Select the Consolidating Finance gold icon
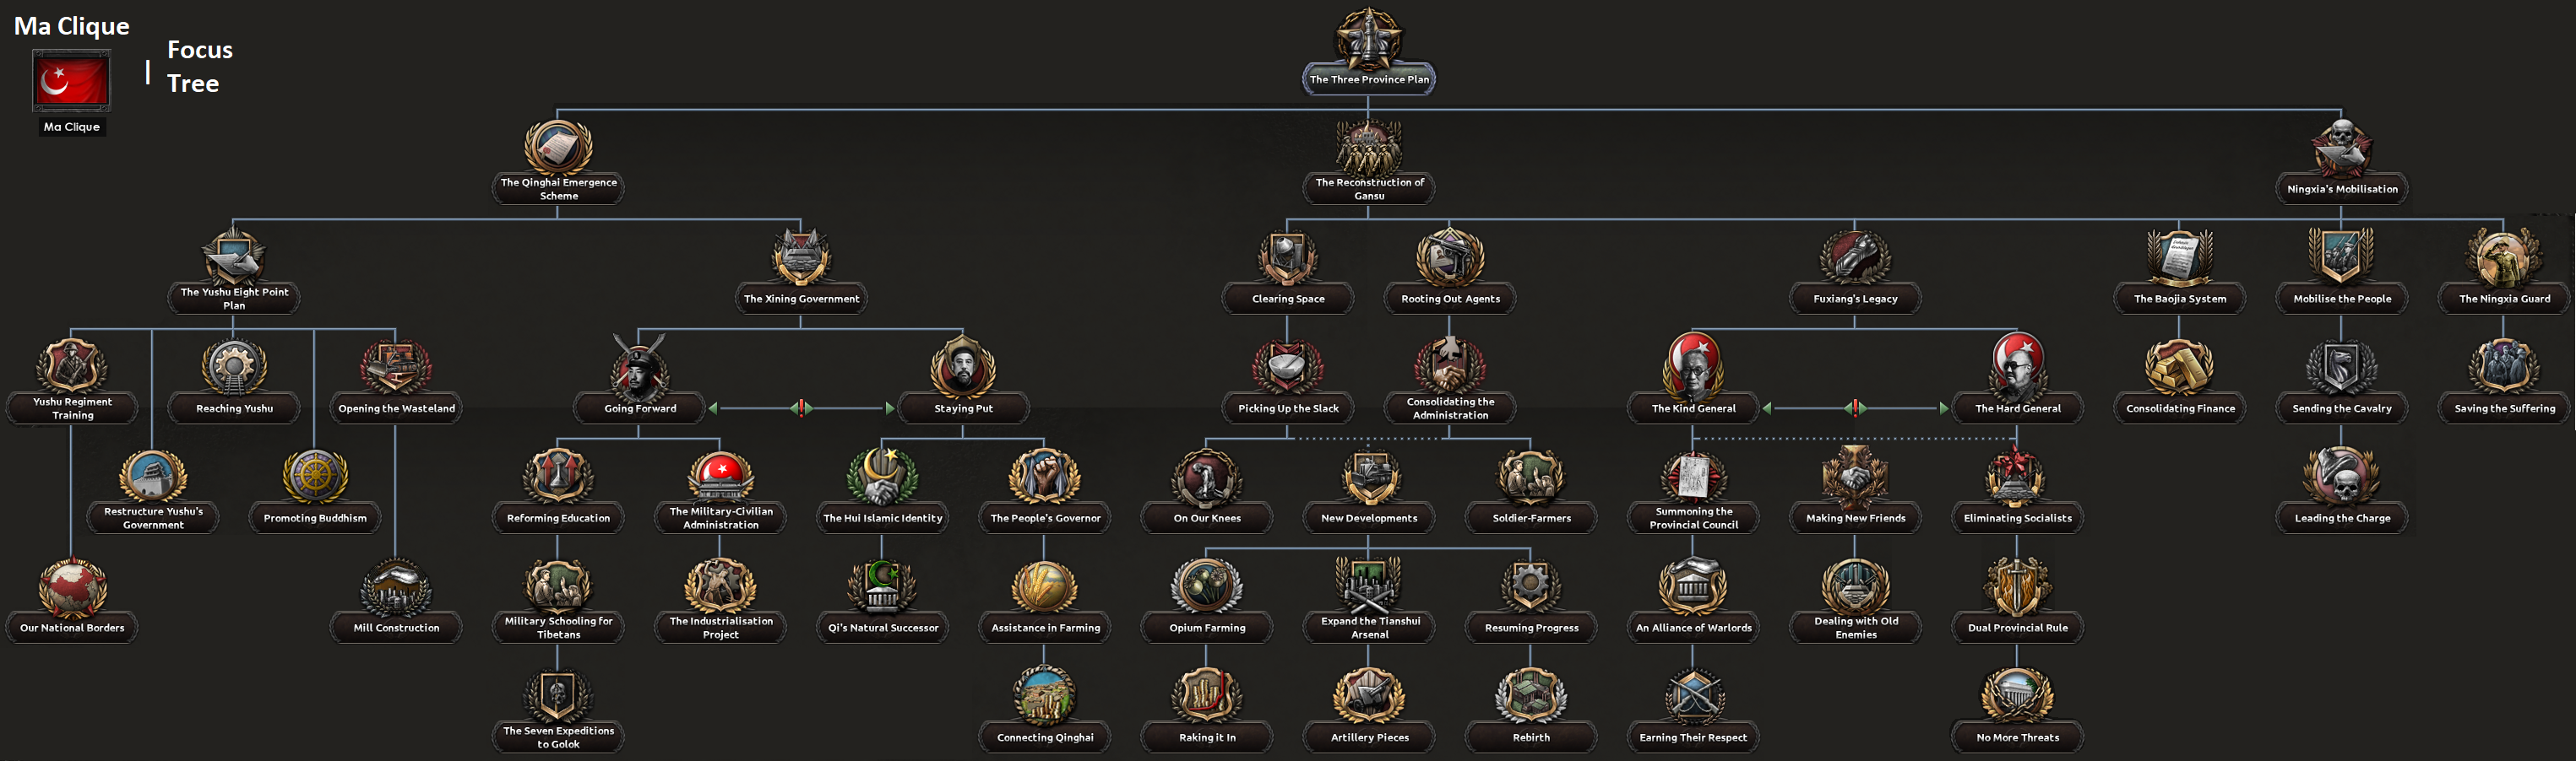Screen dimensions: 2576x761 pos(2180,368)
